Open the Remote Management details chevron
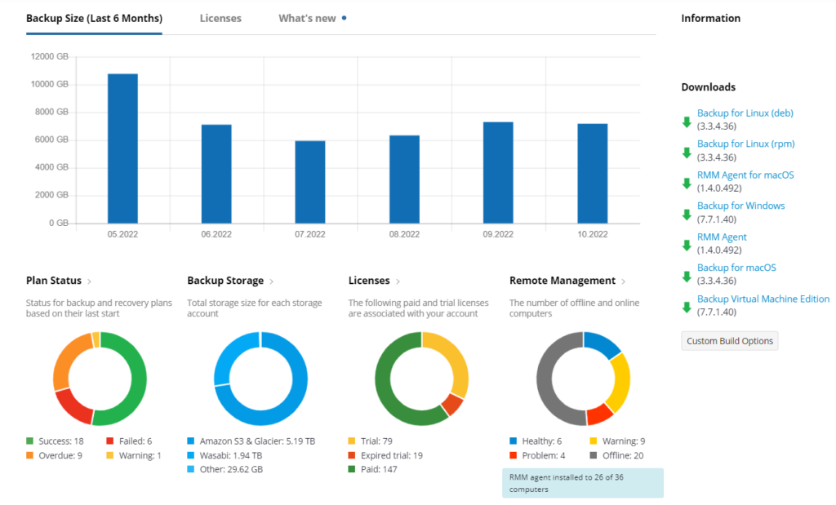The height and width of the screenshot is (505, 836). [x=623, y=281]
